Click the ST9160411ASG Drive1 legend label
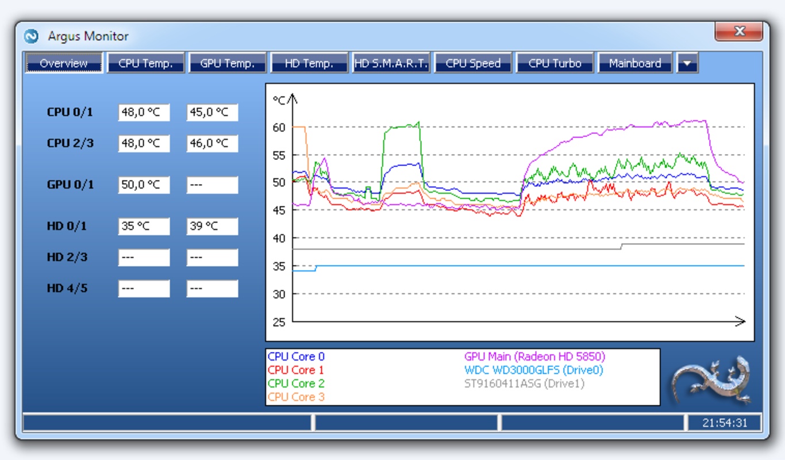The image size is (785, 460). point(524,384)
